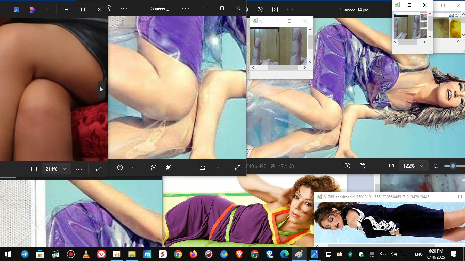Click the zoom slider handle

[453, 166]
